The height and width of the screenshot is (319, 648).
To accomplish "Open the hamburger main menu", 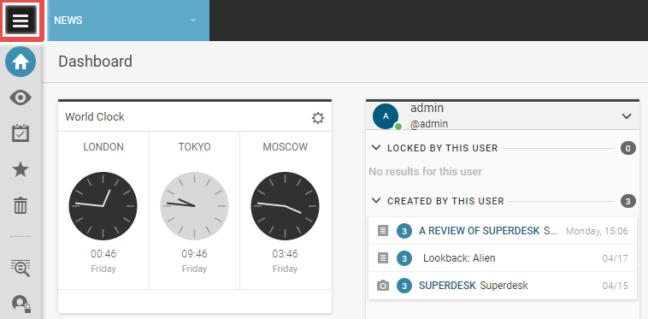I will (21, 21).
